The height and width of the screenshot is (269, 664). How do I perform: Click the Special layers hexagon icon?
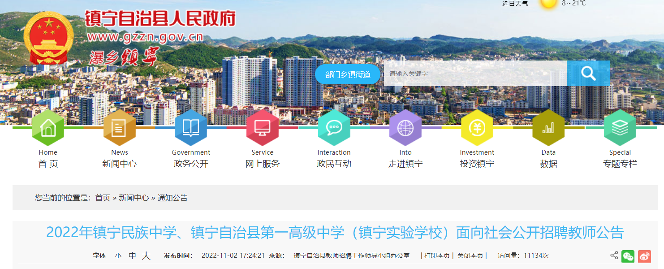coord(620,128)
